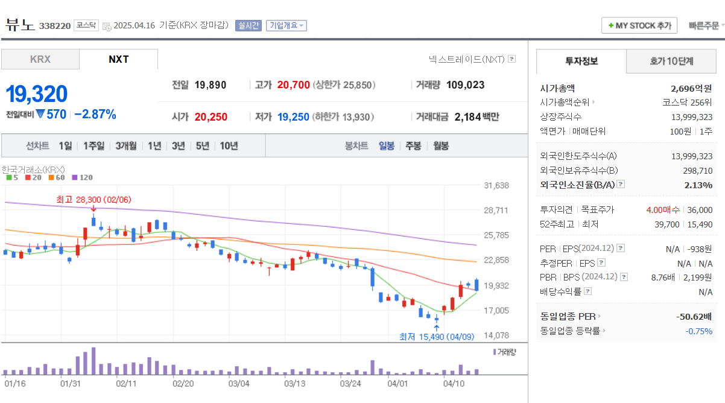Image resolution: width=725 pixels, height=403 pixels.
Task: Click the 저가 19,250 value
Action: click(293, 116)
